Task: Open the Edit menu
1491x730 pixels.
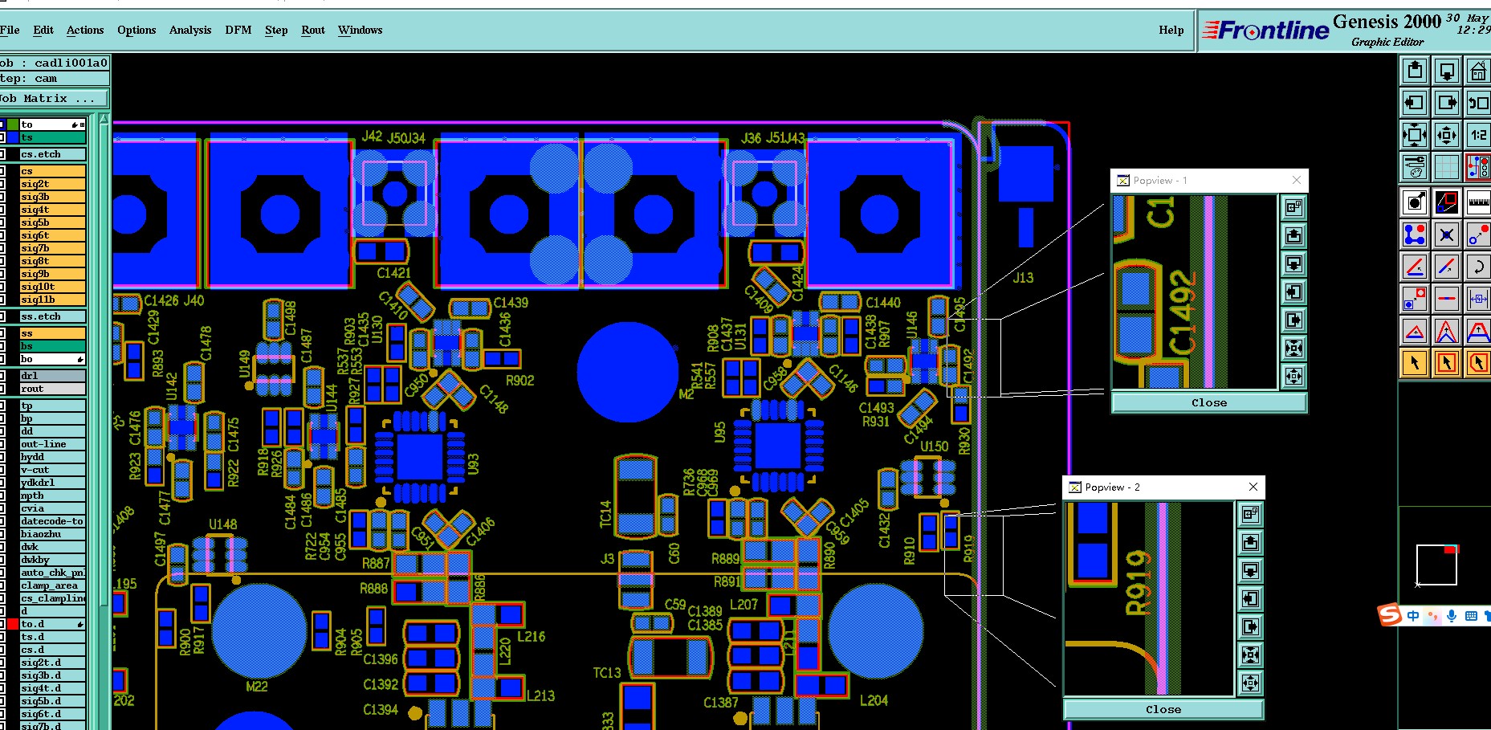Action: pos(43,30)
